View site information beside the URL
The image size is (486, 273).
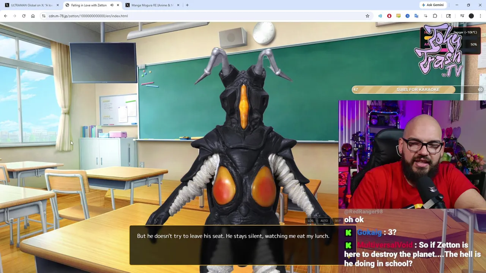coord(44,16)
